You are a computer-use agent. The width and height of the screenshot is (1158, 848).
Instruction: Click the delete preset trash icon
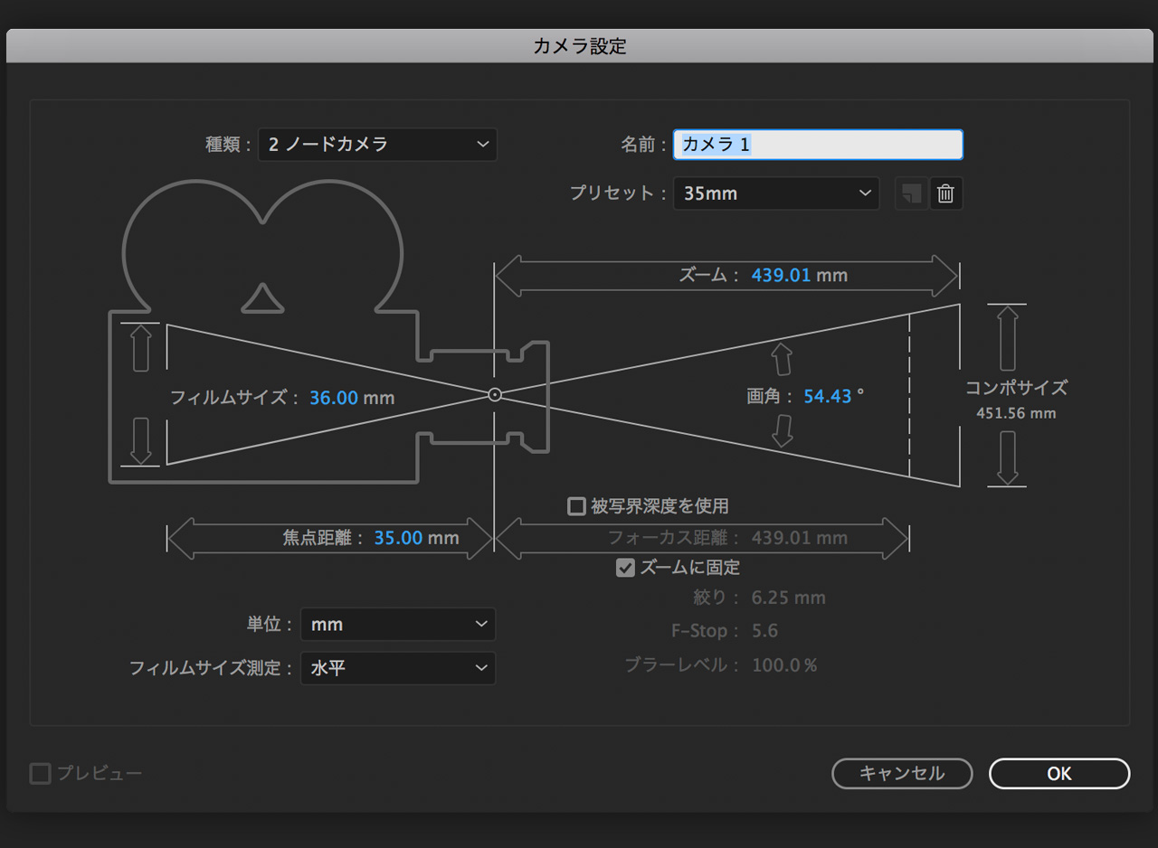click(946, 193)
